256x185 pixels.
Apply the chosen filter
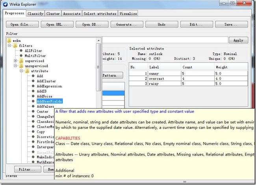pos(238,40)
